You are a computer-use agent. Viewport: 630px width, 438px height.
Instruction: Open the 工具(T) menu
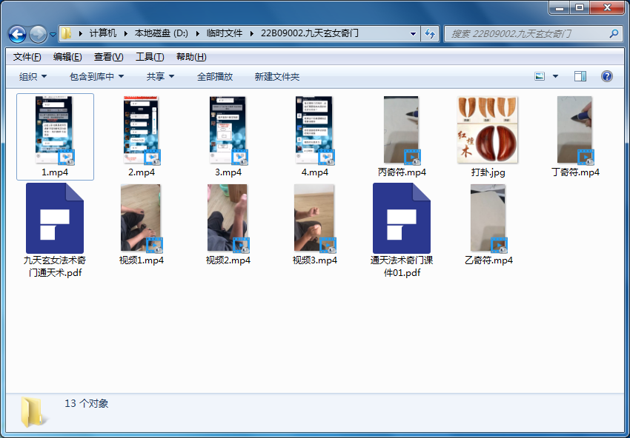pyautogui.click(x=150, y=57)
